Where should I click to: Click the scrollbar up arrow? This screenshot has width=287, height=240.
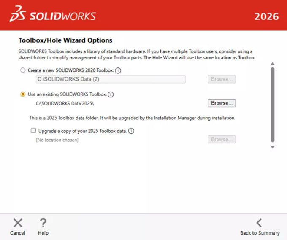click(x=273, y=64)
